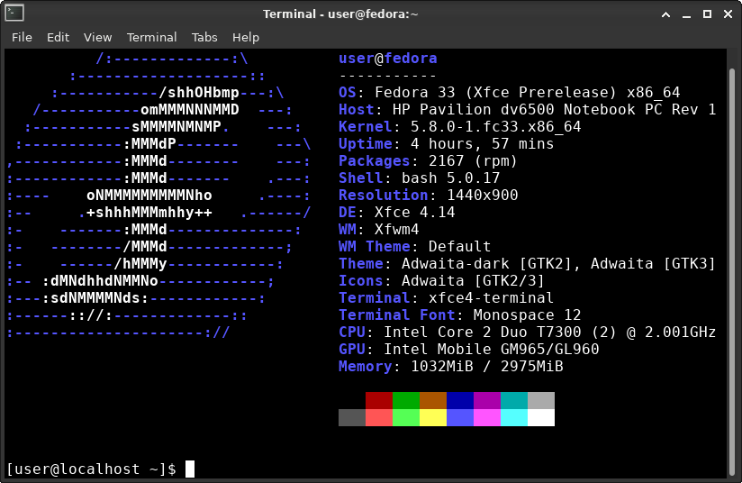The height and width of the screenshot is (483, 742).
Task: Click the roll-up arrow window button
Action: 665,14
